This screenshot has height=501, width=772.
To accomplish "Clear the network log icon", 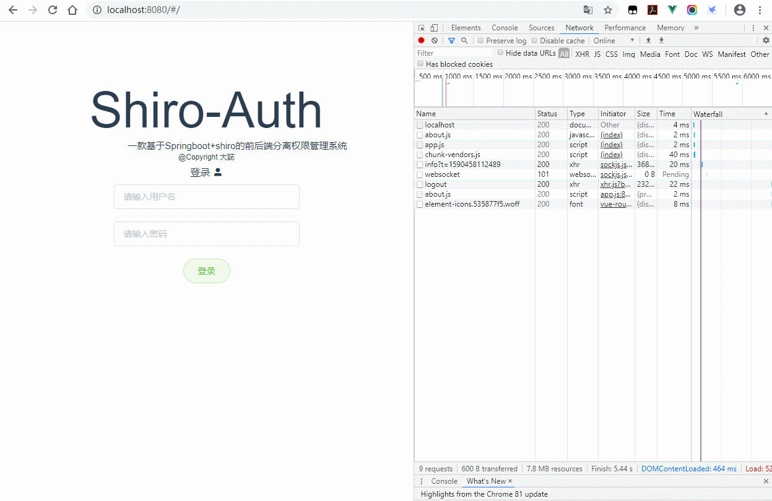I will tap(435, 40).
